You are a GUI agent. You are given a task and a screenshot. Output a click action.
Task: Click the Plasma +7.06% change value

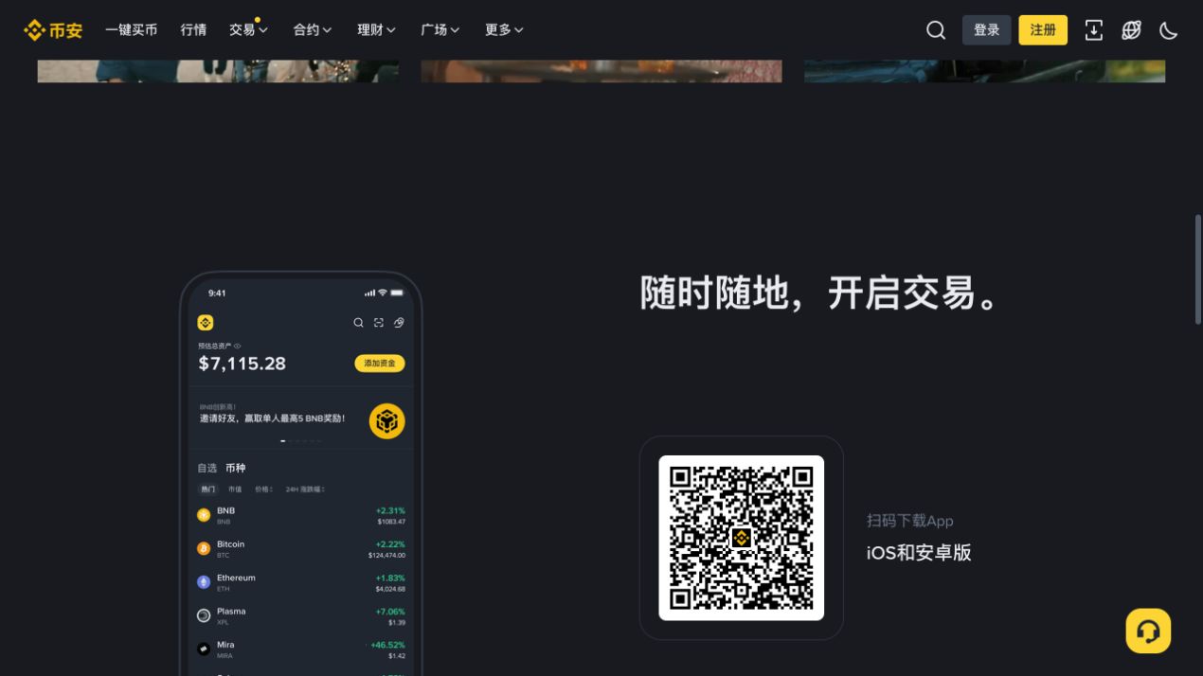[x=390, y=612]
